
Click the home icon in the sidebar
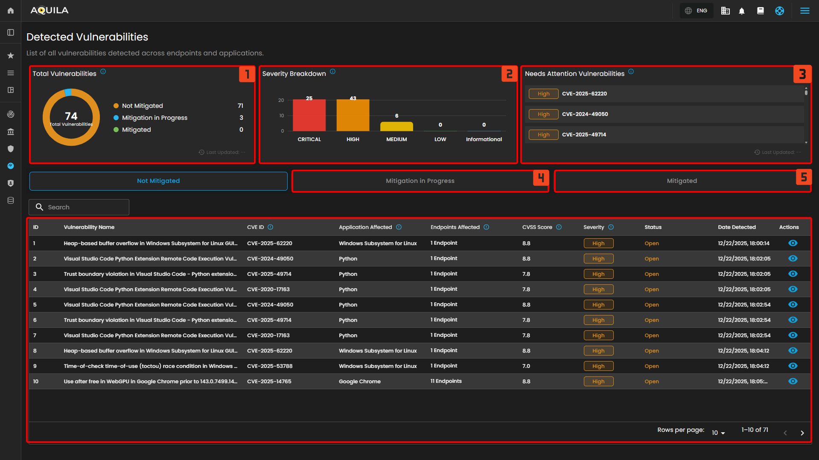[11, 11]
